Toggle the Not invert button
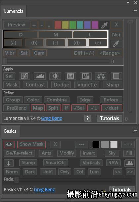The height and width of the screenshot is (202, 139). coord(116,35)
